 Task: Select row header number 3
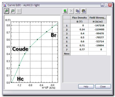click(x=67, y=33)
